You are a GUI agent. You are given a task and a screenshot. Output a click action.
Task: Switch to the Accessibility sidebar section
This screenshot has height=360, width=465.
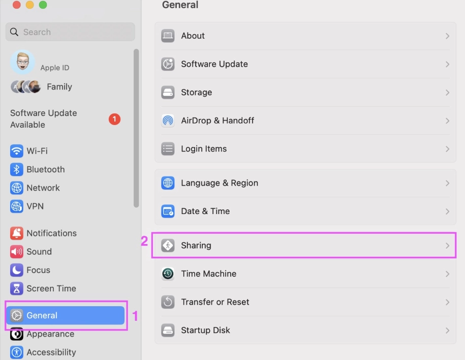[51, 352]
